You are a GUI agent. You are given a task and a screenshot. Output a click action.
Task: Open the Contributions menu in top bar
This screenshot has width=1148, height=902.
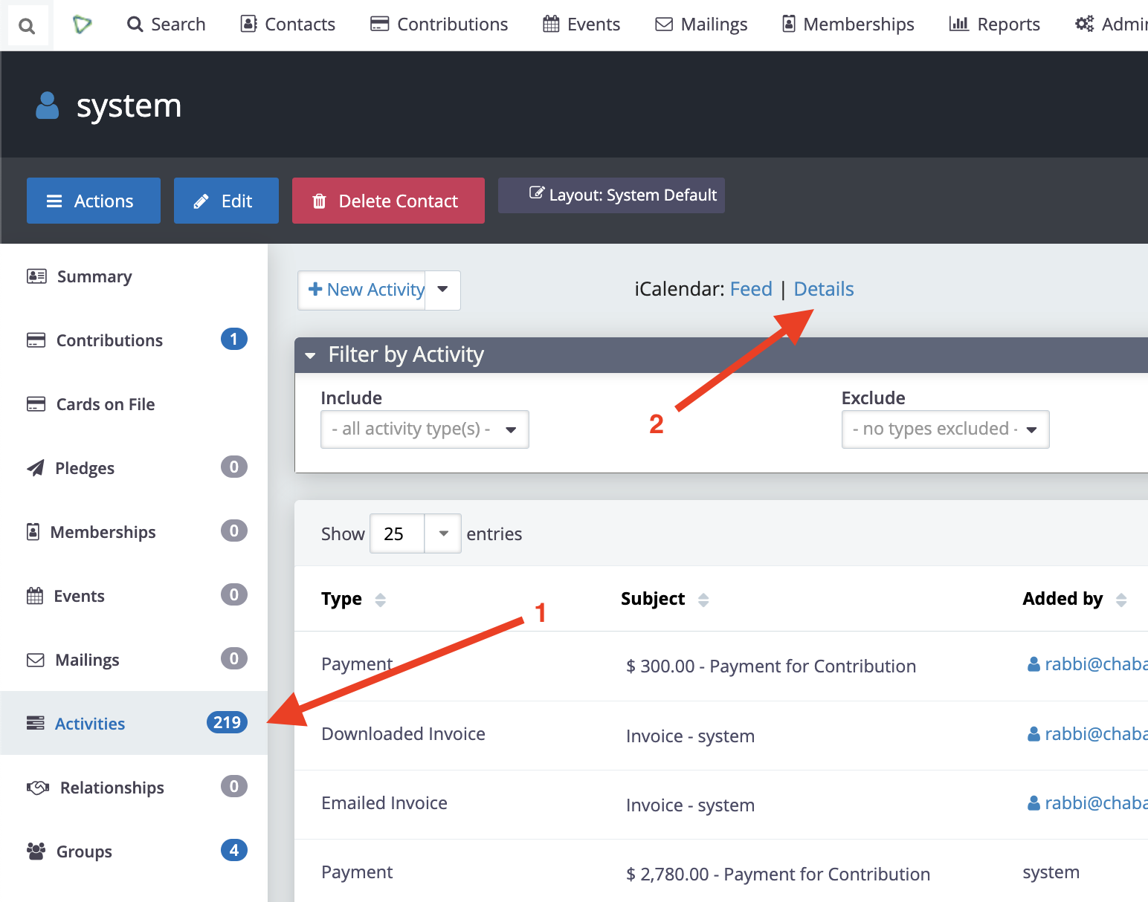coord(439,25)
